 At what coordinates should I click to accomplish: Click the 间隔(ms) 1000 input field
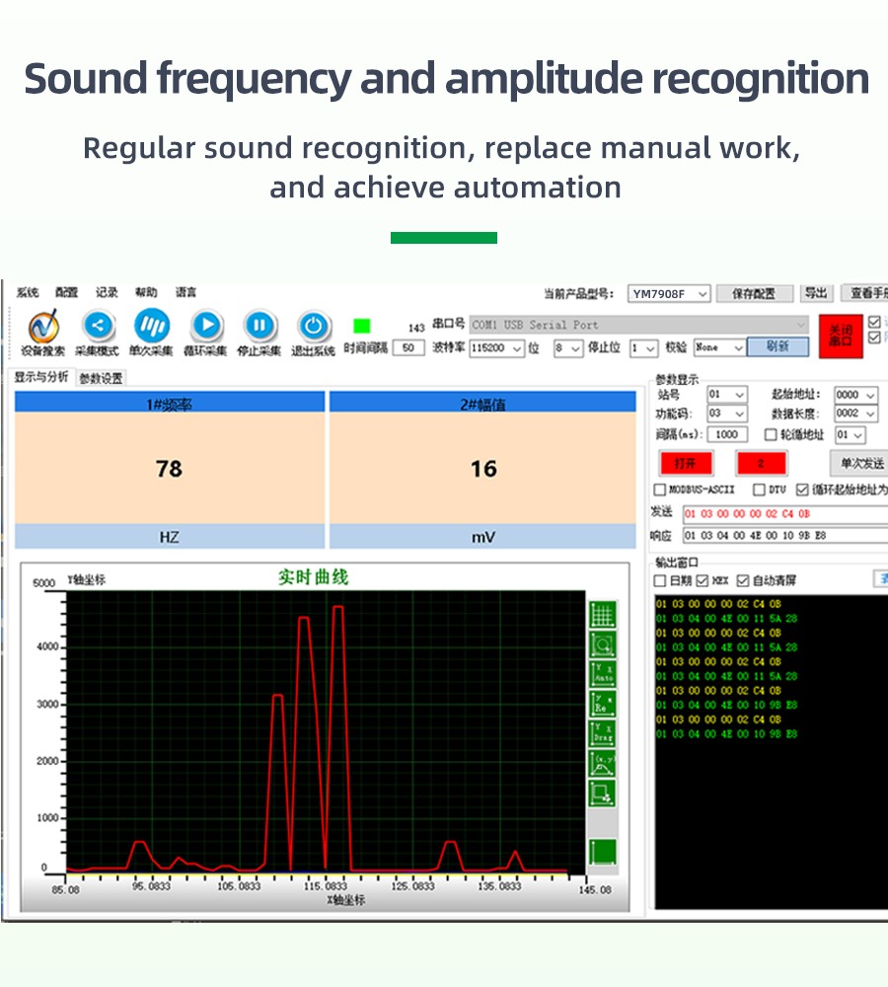click(727, 434)
